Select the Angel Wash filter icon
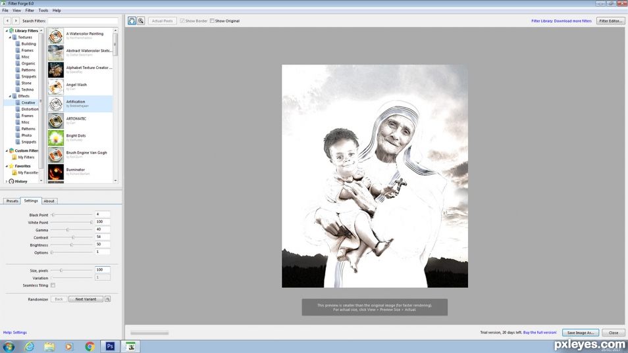 point(56,87)
